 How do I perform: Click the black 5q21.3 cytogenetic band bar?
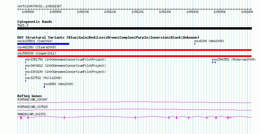134,28
